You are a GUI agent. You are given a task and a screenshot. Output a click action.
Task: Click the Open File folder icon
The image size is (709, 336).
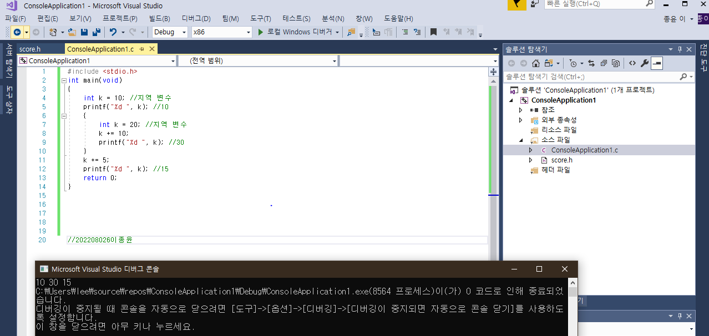pos(72,32)
